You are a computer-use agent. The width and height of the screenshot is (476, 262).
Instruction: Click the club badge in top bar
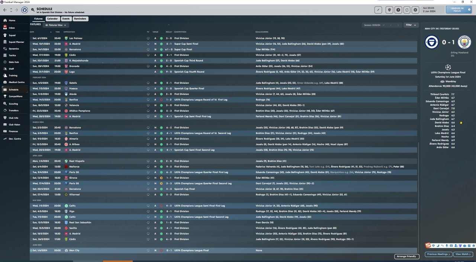point(25,10)
